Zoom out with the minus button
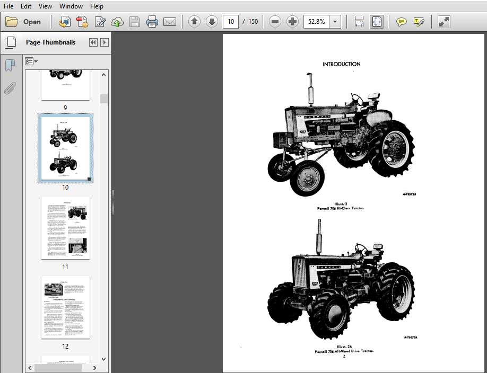The width and height of the screenshot is (487, 373). (x=275, y=21)
